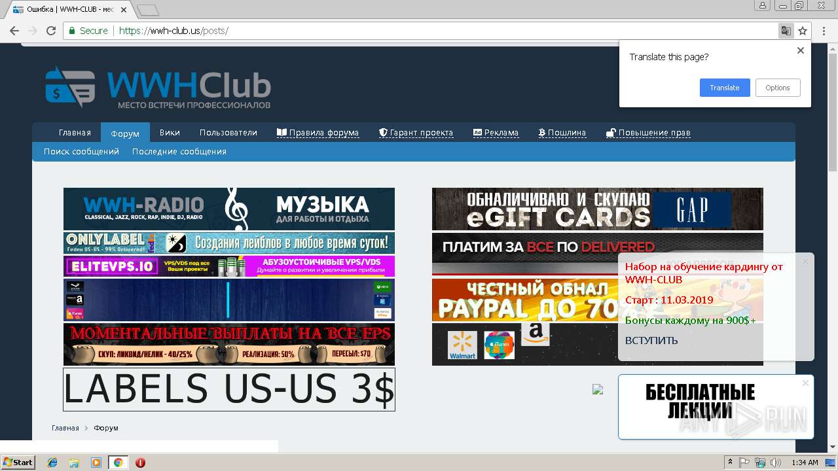Viewport: 838px width, 471px height.
Task: Click the Action Center flag tray icon
Action: coord(744,462)
